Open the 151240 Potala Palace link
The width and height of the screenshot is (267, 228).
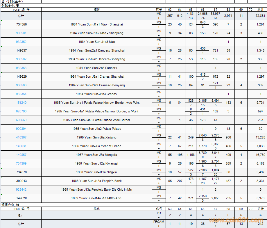pos(21,103)
